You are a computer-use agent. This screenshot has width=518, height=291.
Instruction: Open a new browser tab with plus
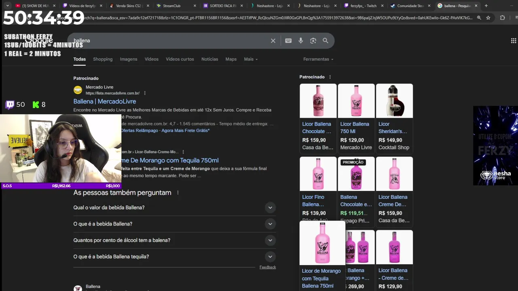pyautogui.click(x=486, y=6)
